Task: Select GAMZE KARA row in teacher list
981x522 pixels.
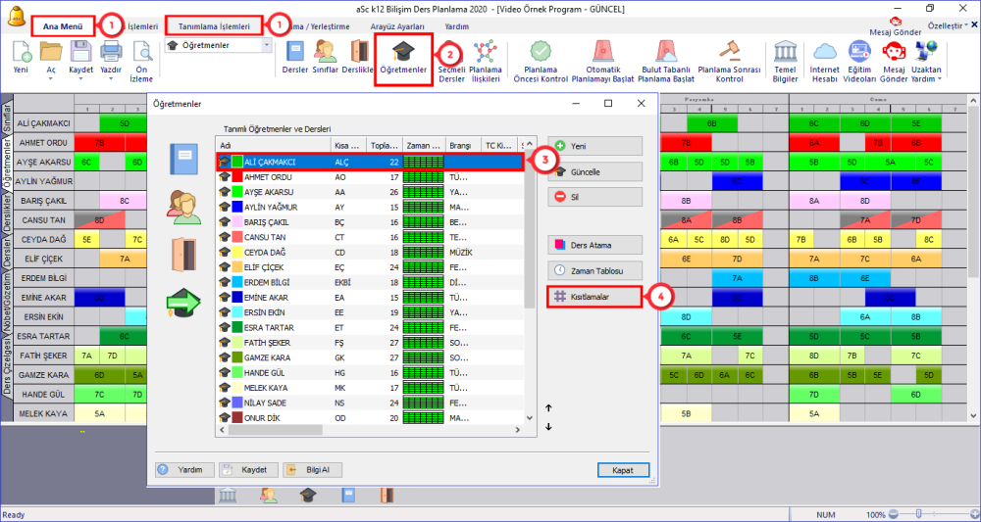Action: [x=371, y=357]
